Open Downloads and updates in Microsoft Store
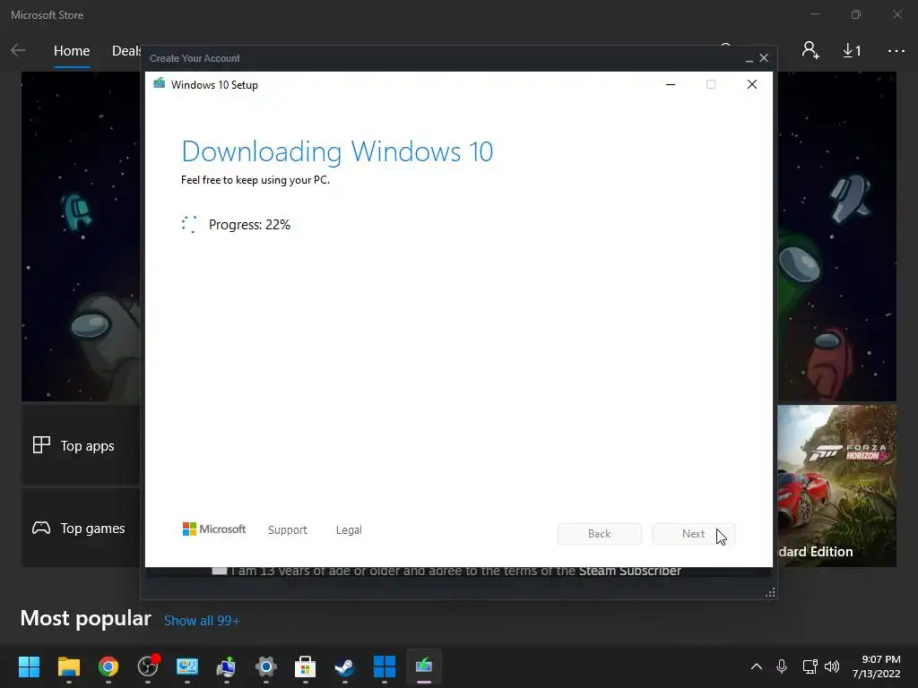 (x=852, y=51)
